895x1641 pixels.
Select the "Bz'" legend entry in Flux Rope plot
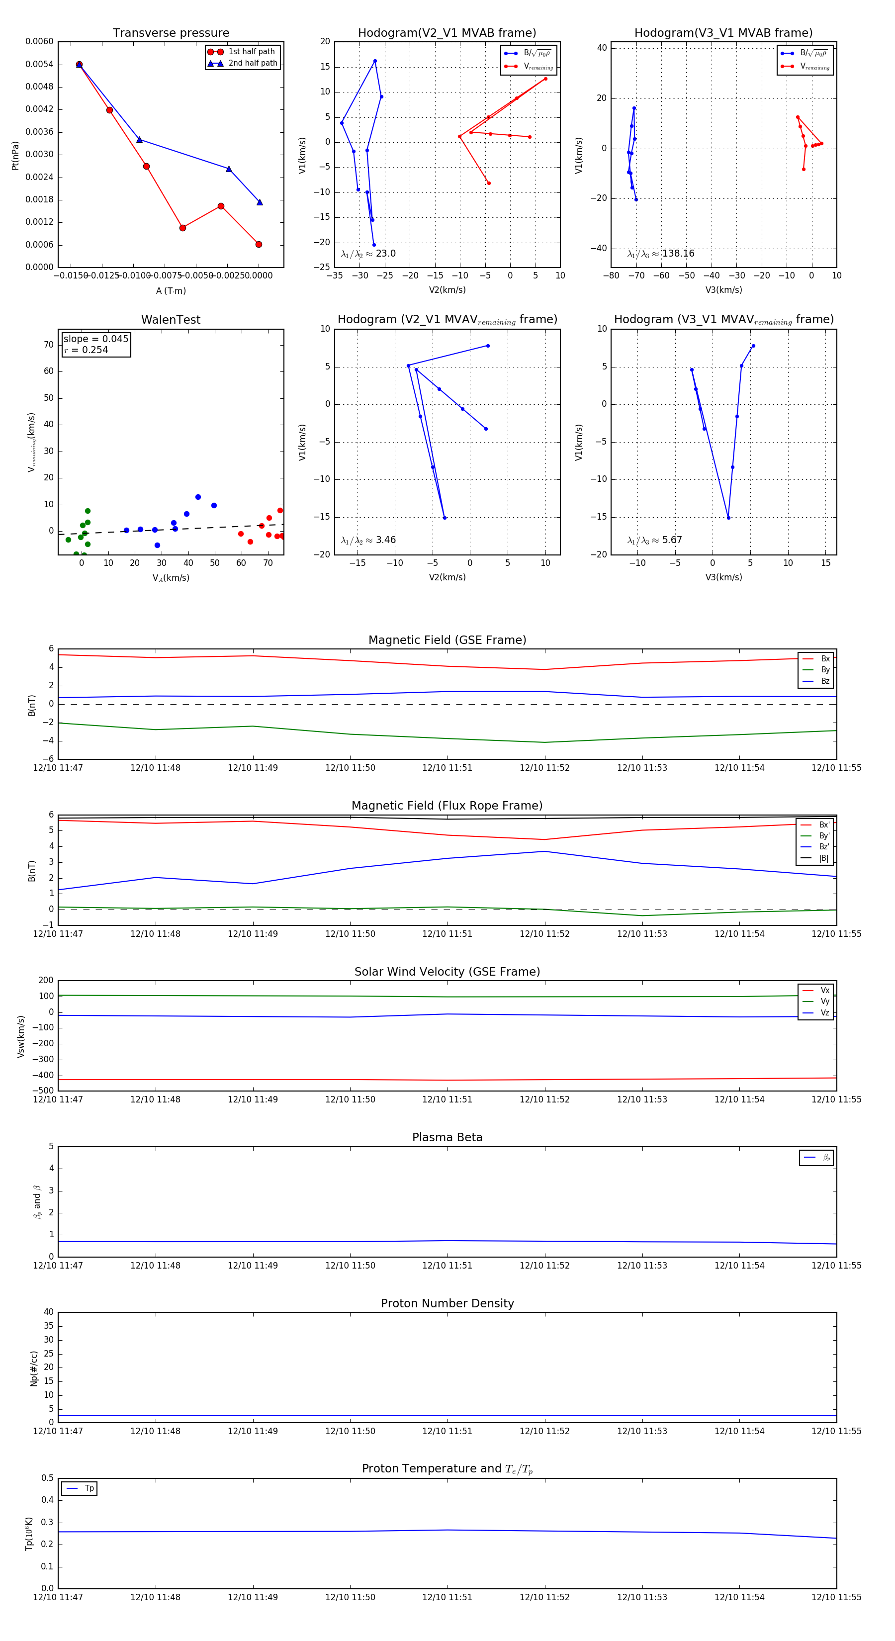(x=815, y=847)
